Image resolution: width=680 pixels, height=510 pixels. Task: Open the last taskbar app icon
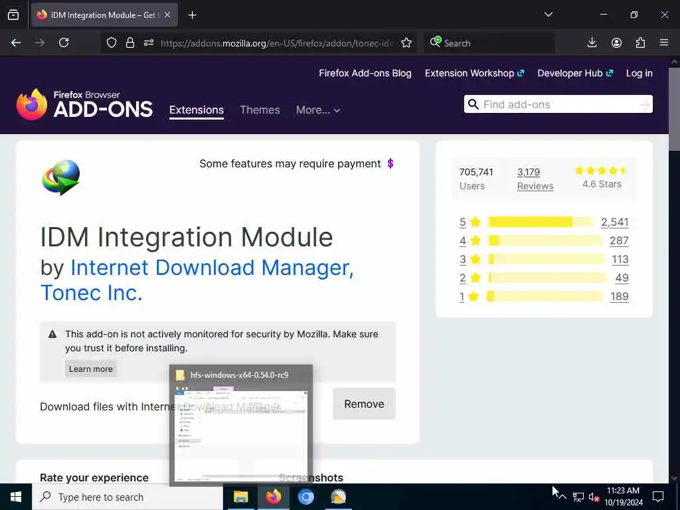338,497
